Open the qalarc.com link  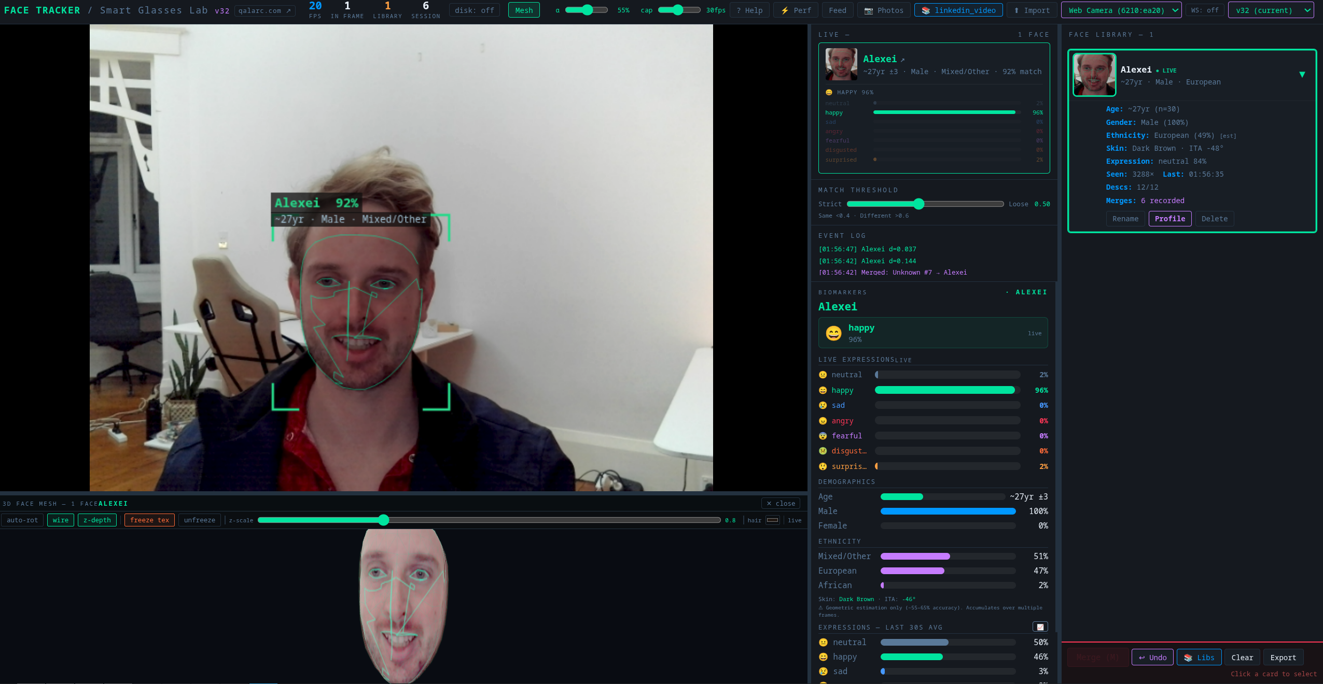click(264, 10)
